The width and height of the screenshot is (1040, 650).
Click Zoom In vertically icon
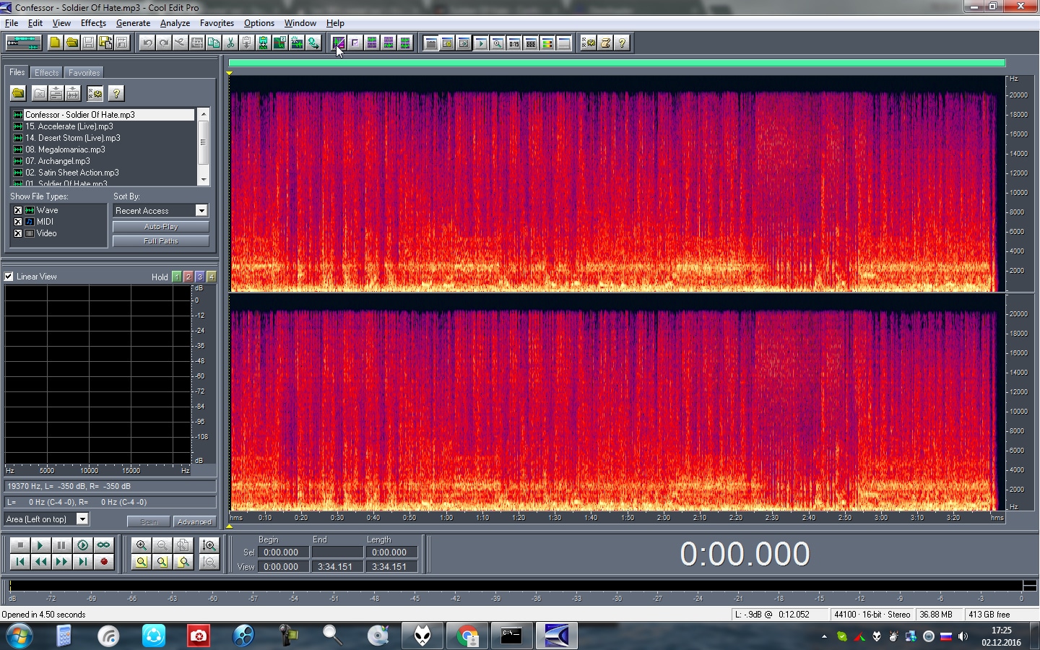[209, 545]
